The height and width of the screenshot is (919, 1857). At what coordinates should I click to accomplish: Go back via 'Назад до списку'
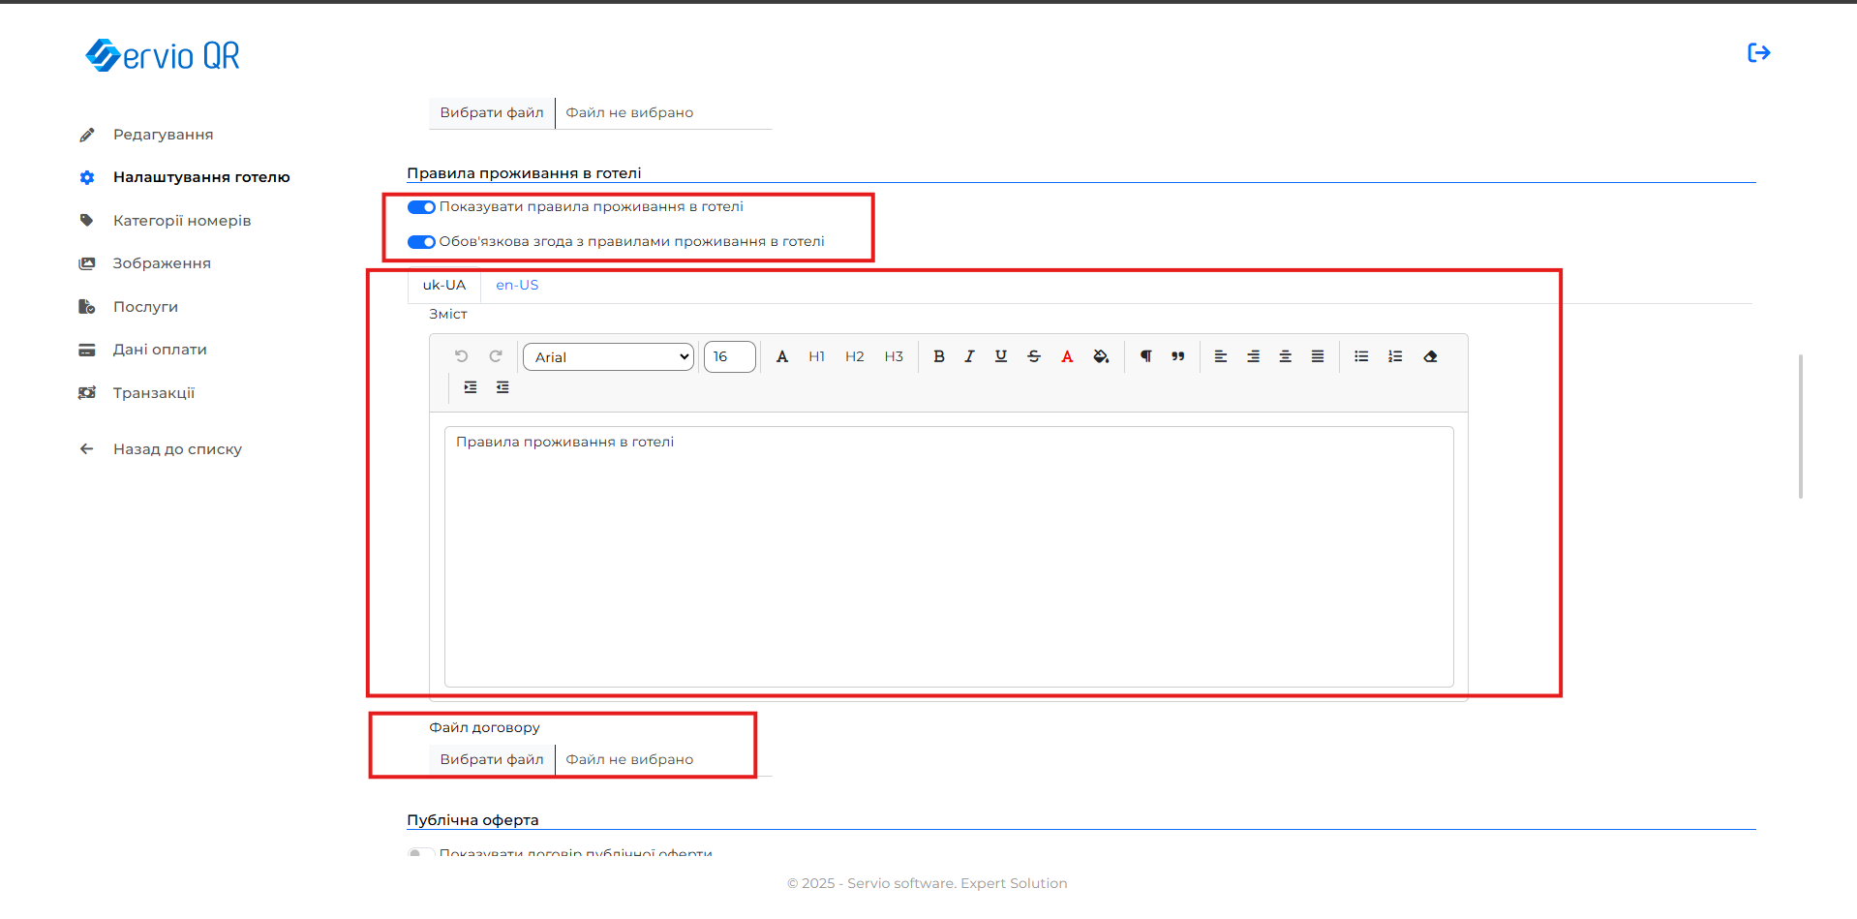coord(177,449)
